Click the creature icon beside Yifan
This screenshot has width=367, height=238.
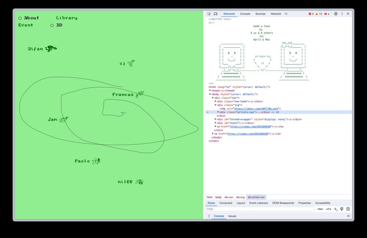[x=51, y=48]
